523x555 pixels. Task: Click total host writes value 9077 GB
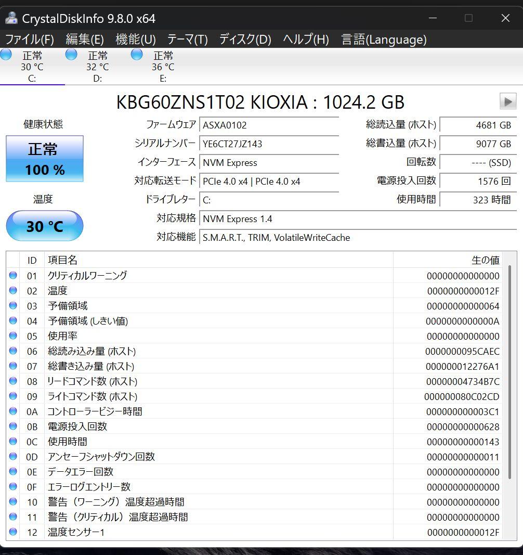pos(478,144)
